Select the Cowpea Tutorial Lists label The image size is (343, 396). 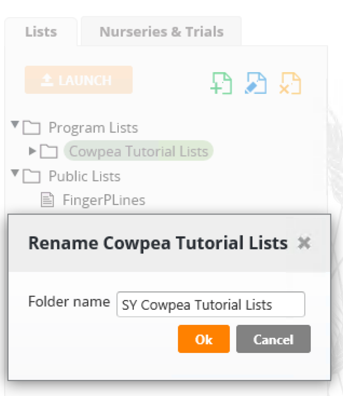pyautogui.click(x=139, y=151)
